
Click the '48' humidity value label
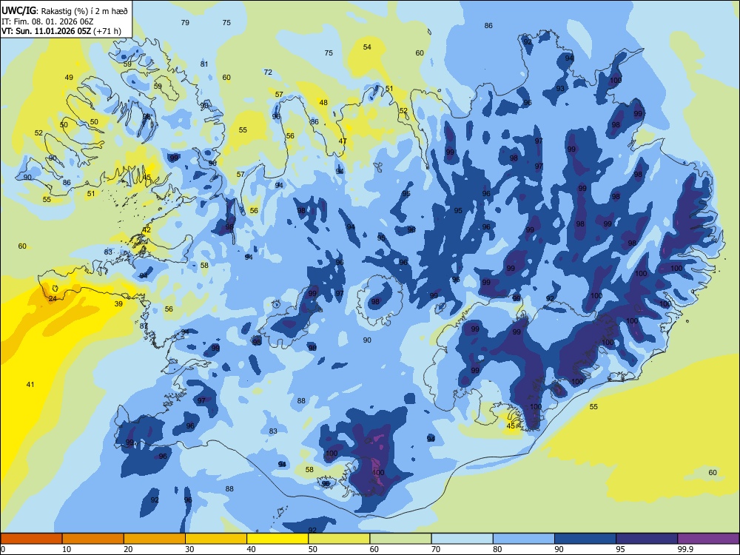323,102
